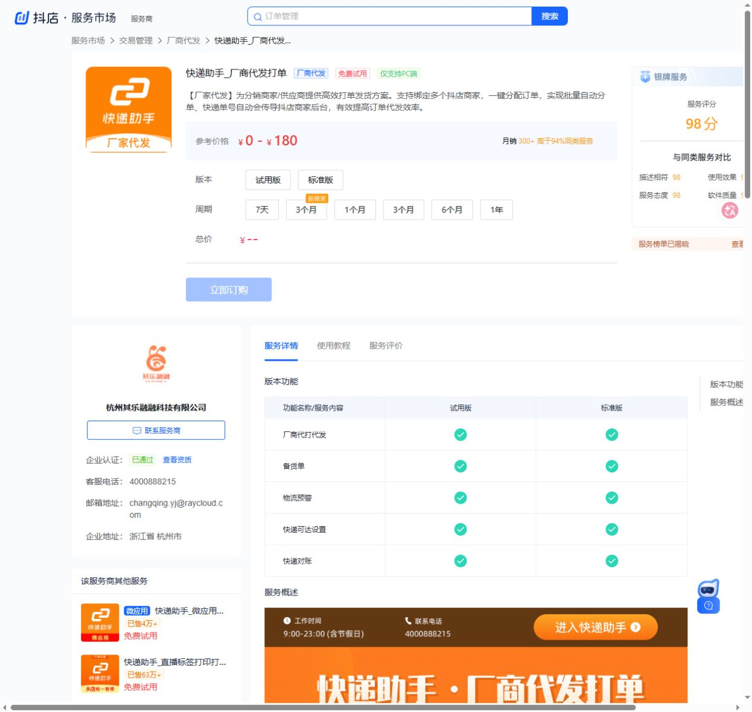Click 物流预警 checkmark under 试用版
752x712 pixels.
(460, 498)
